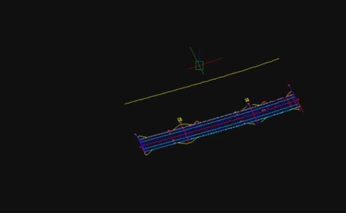
Task: Select the red sample line below the left label
Action: (185, 133)
